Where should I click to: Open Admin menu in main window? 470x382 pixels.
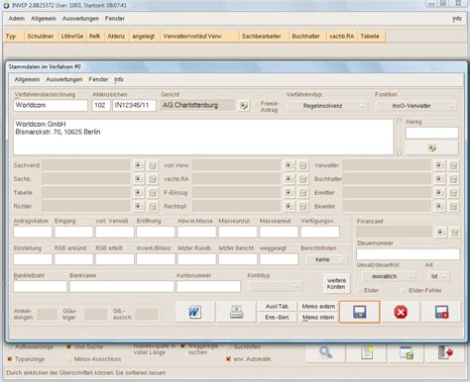17,19
